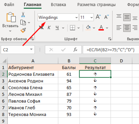Decrease font size with the smaller A icon
This screenshot has width=139, height=124.
point(107,17)
